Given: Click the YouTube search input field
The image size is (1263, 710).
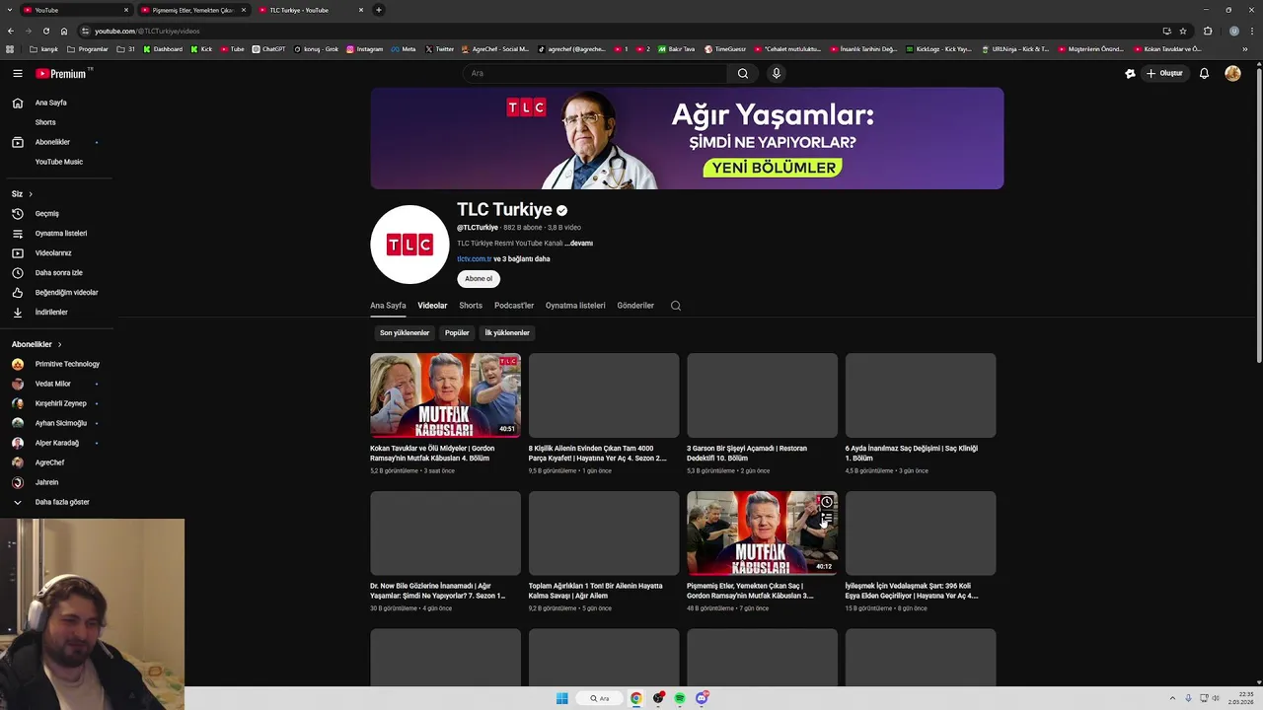Looking at the screenshot, I should pos(595,73).
